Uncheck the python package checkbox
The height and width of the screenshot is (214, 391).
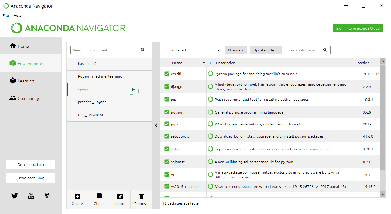point(166,112)
